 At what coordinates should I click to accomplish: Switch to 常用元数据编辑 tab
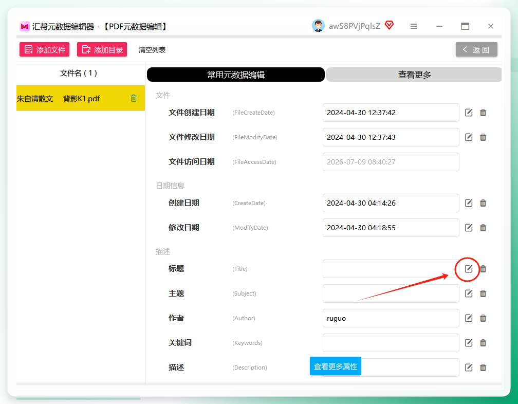click(236, 75)
